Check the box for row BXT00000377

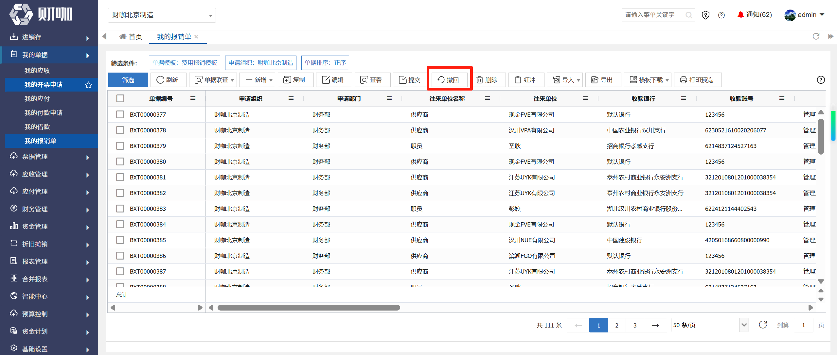120,114
